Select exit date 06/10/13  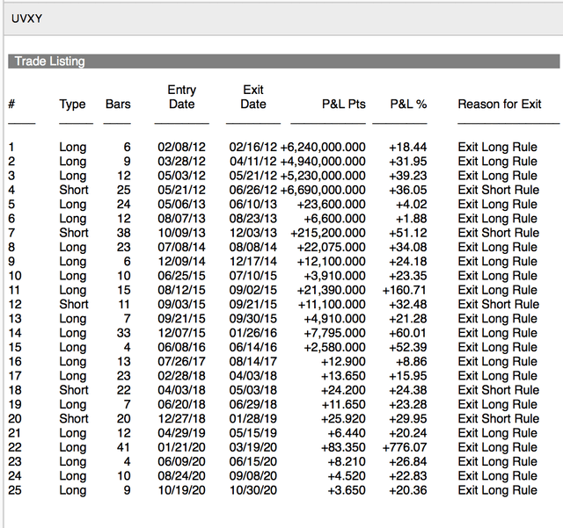coord(253,204)
